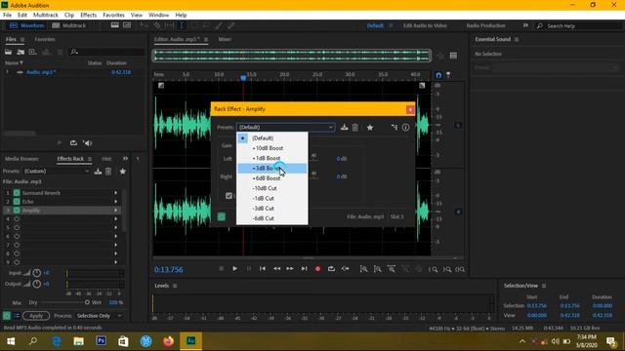Select Radio Production workspace

coord(485,25)
